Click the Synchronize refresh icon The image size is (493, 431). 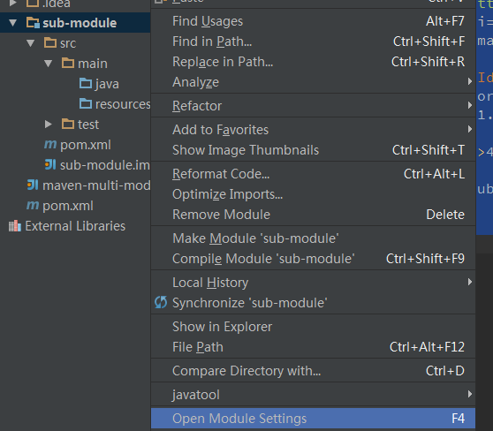pos(161,302)
